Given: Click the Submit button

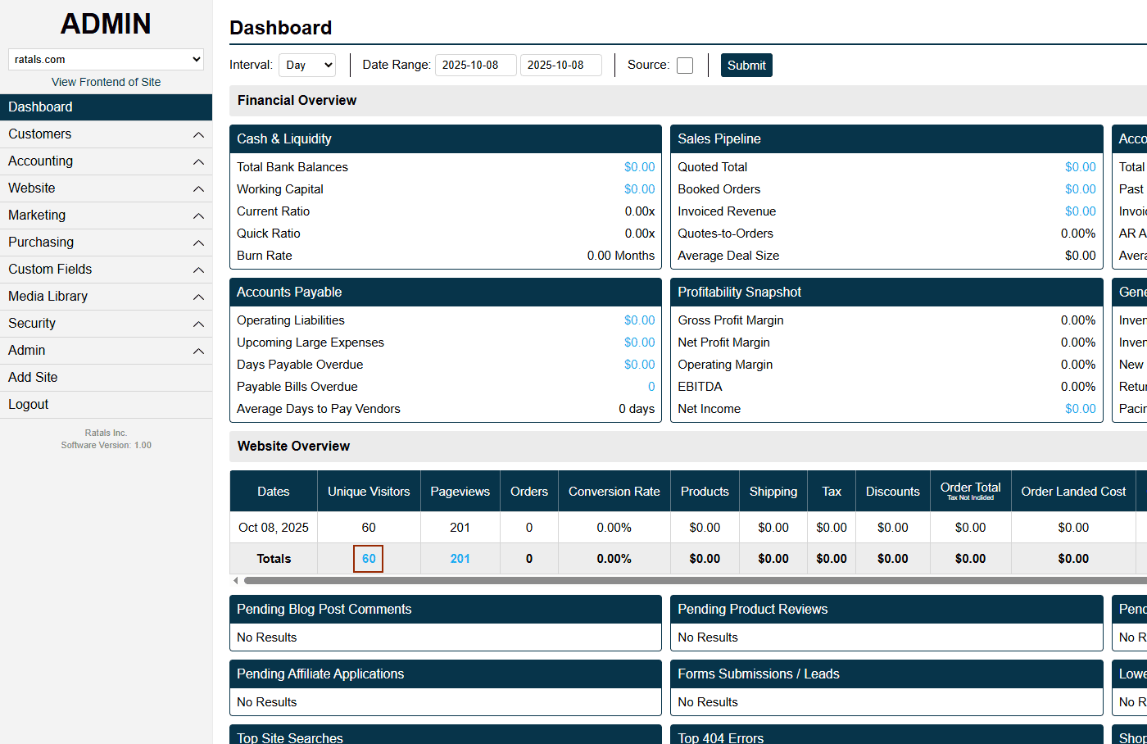Looking at the screenshot, I should click(746, 65).
